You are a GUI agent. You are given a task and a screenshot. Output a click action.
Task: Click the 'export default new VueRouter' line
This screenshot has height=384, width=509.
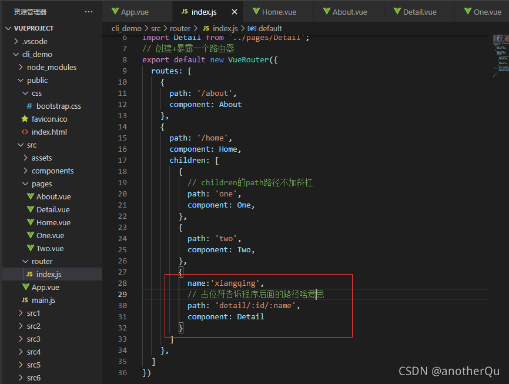tap(210, 60)
